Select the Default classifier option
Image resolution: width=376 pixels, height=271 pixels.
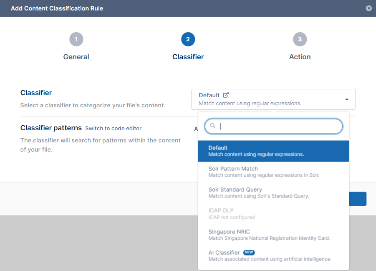(273, 151)
